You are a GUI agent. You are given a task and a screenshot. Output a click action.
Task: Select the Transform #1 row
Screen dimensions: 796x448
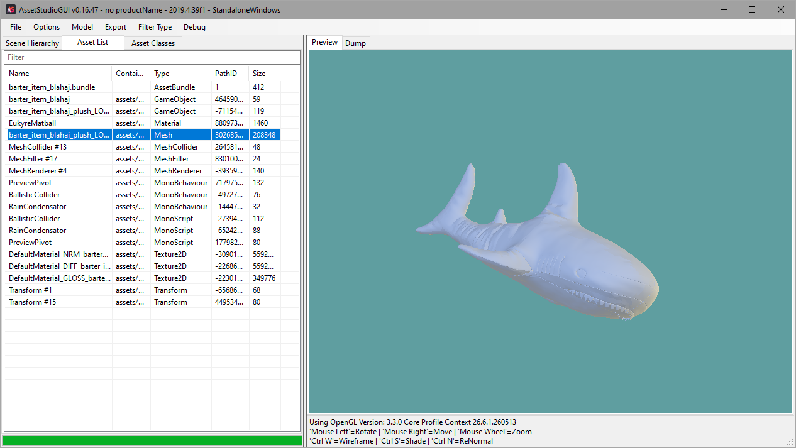143,290
